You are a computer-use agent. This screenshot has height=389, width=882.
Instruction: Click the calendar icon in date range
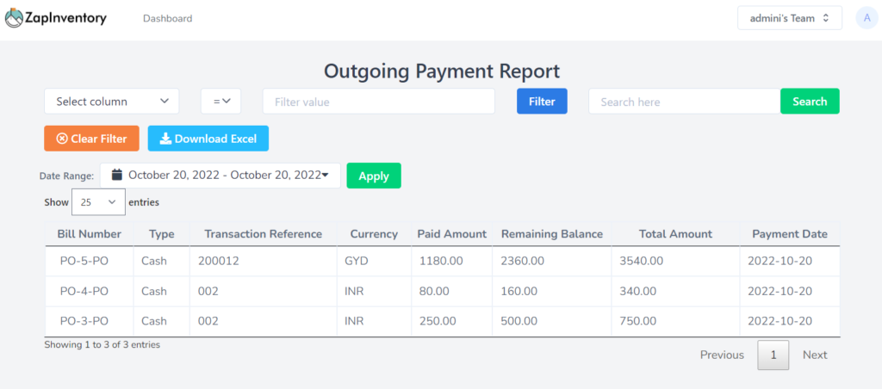click(x=117, y=175)
